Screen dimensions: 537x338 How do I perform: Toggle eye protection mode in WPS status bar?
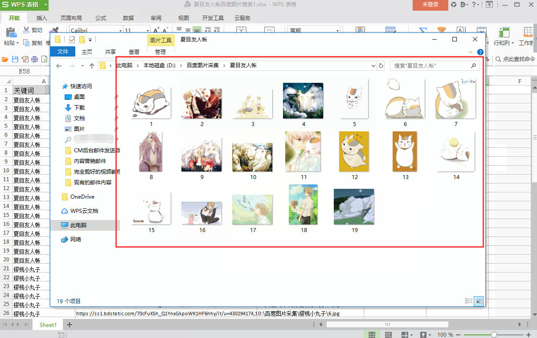[x=423, y=334]
